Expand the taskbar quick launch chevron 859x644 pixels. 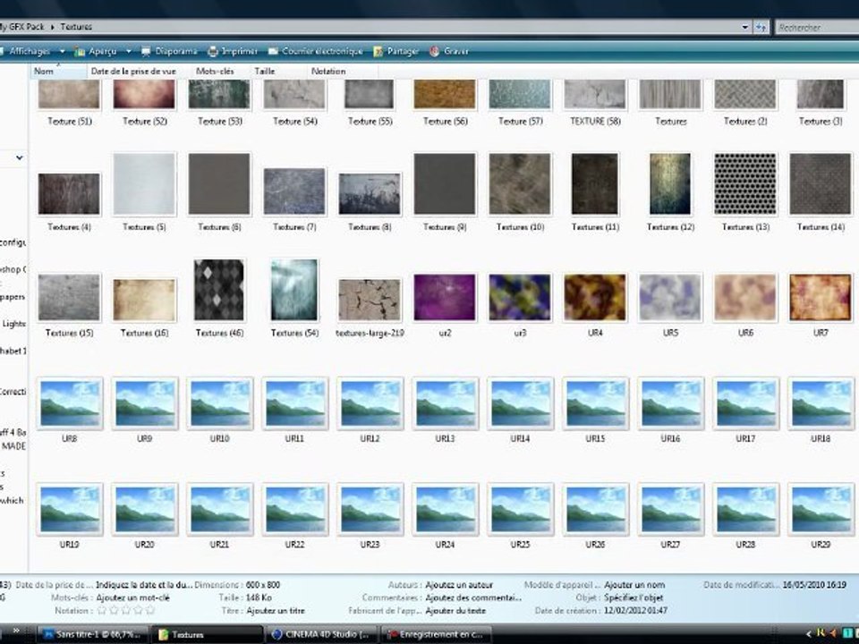16,631
